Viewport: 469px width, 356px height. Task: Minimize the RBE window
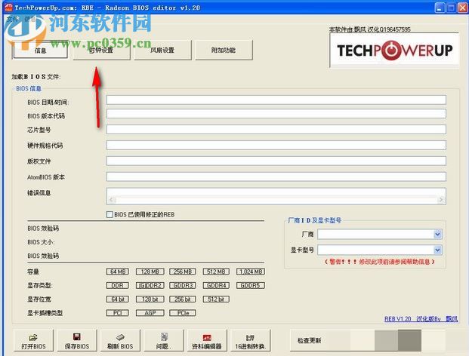[440, 8]
